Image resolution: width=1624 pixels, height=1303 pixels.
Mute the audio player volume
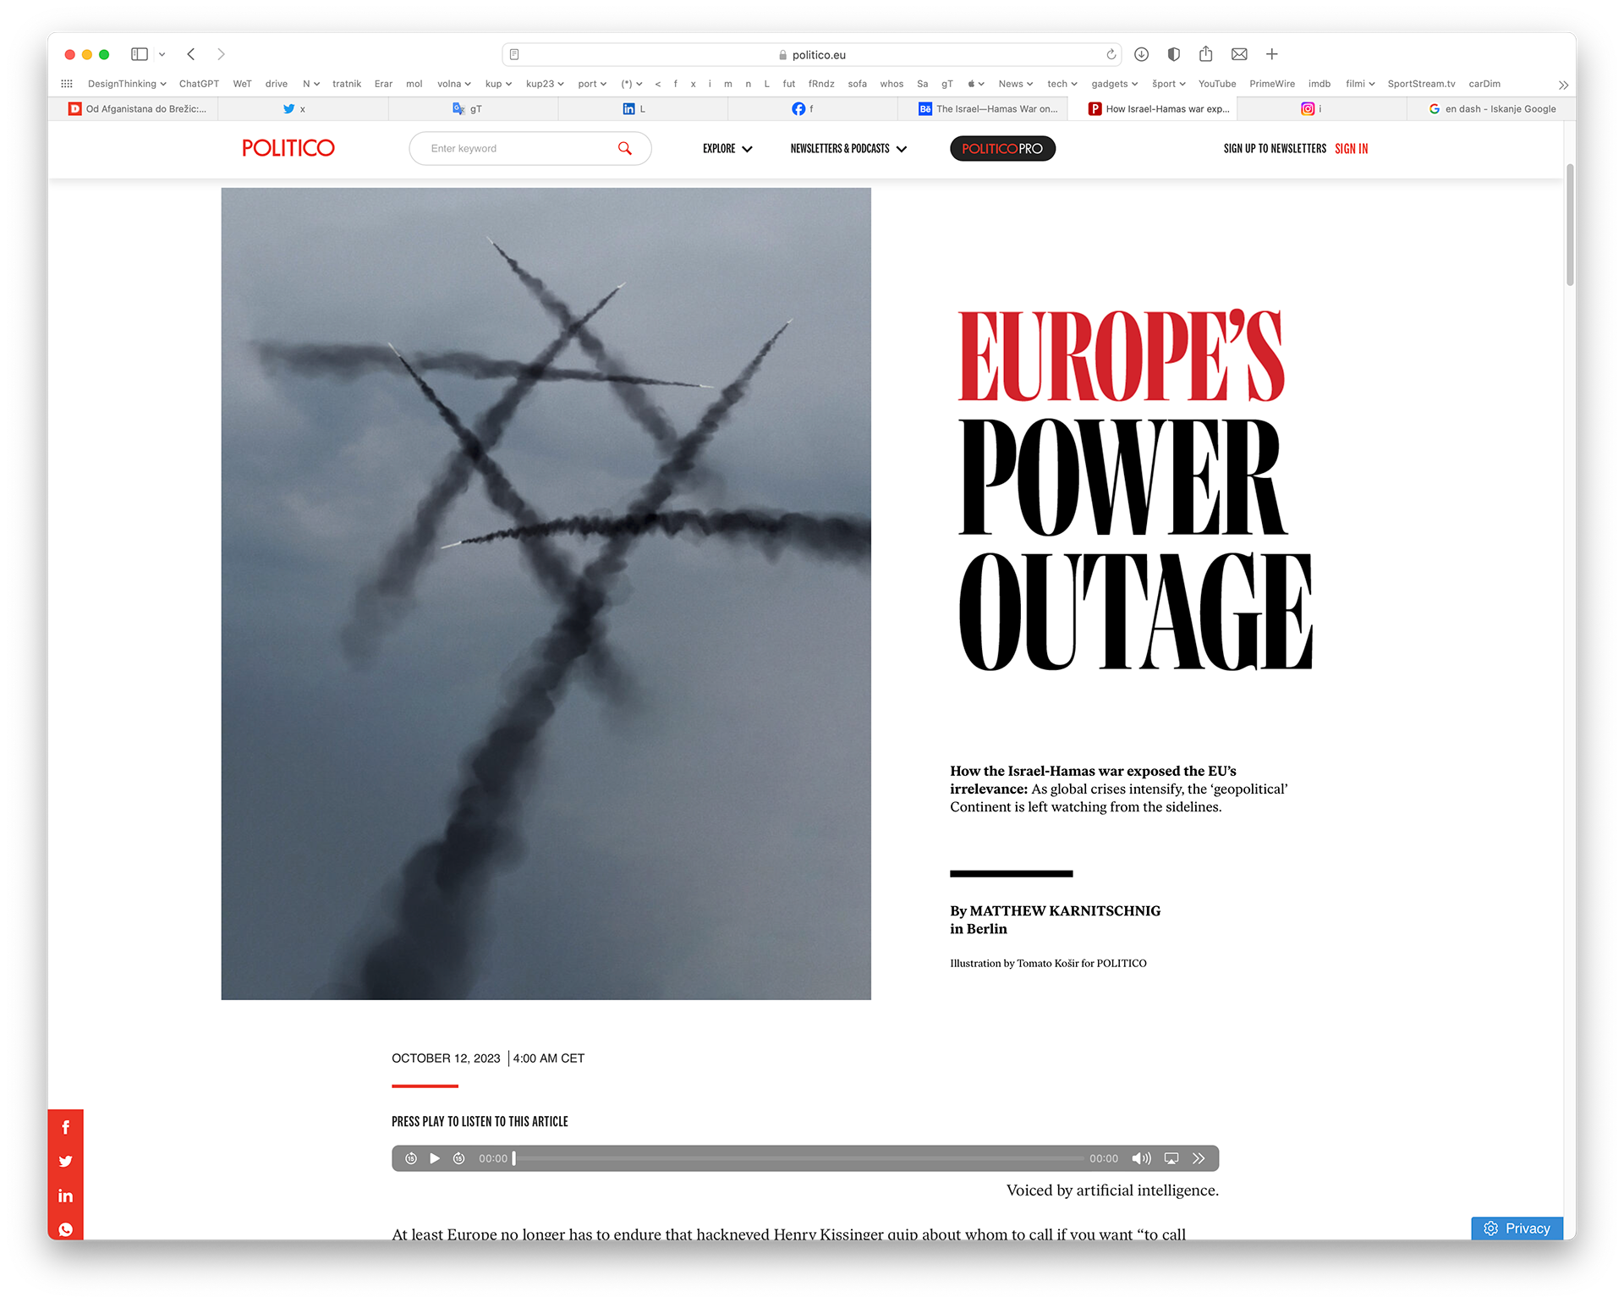[x=1141, y=1158]
